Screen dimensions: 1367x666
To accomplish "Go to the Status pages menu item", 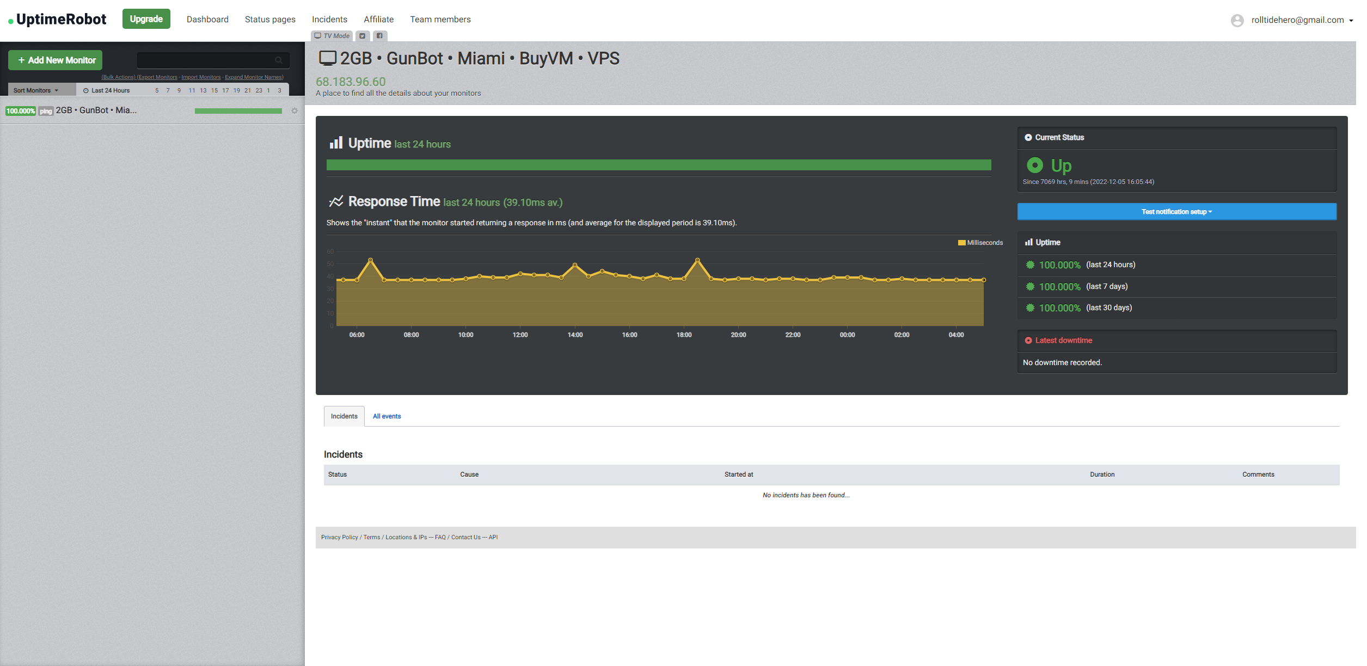I will 270,20.
